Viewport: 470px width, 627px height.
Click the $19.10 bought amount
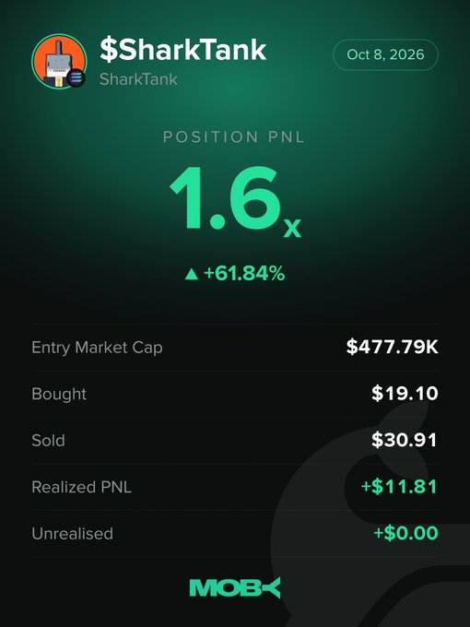tap(405, 394)
